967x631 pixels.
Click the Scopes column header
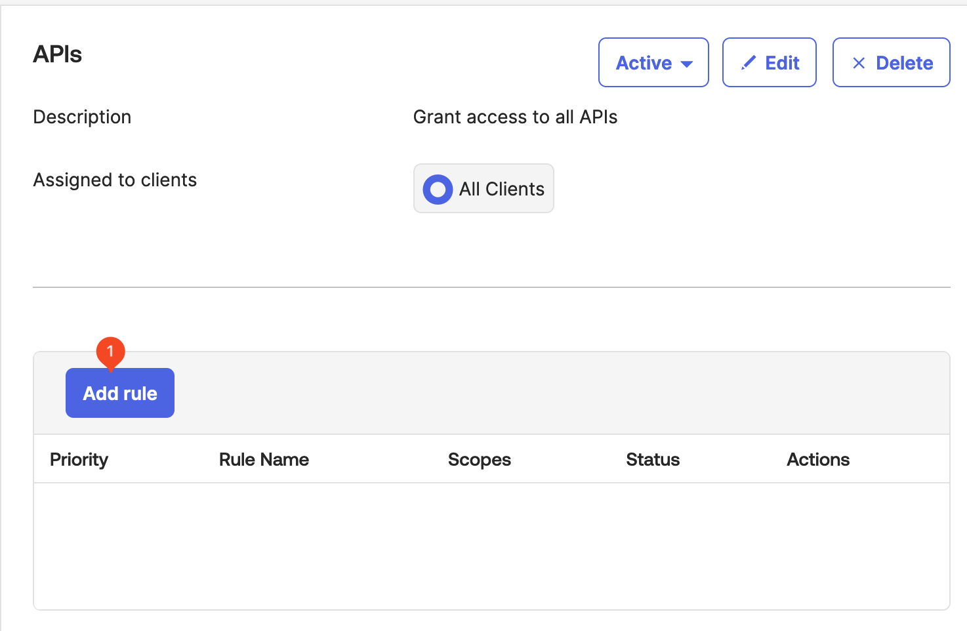click(x=479, y=460)
